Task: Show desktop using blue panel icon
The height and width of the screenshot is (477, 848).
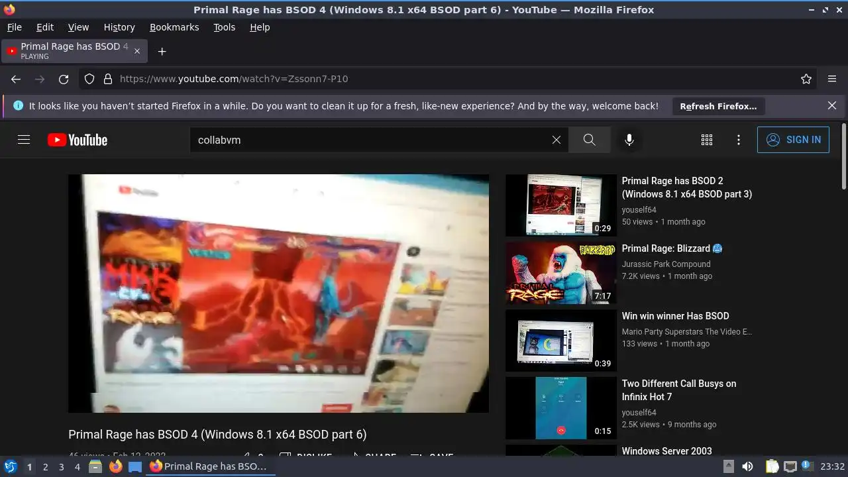Action: [135, 466]
